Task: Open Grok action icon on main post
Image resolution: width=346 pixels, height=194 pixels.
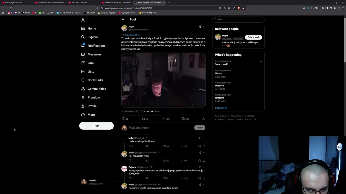Action: (x=200, y=27)
